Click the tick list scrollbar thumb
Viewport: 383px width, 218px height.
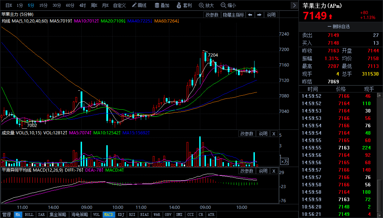tap(379, 195)
